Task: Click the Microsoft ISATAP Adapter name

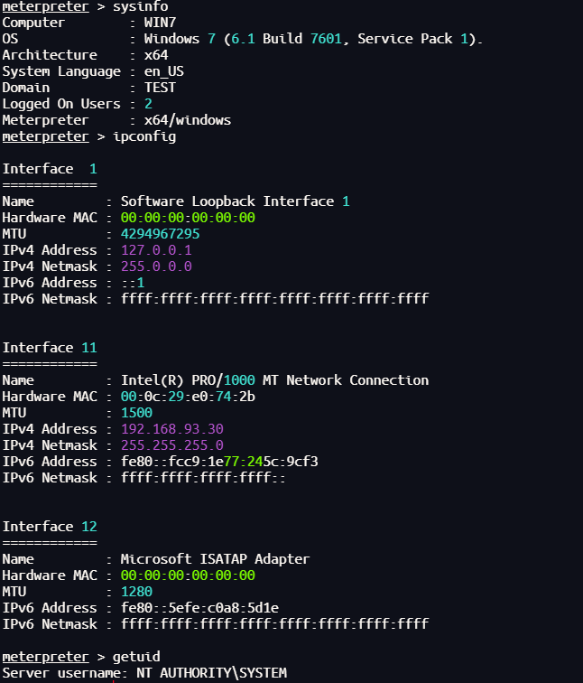Action: coord(215,559)
